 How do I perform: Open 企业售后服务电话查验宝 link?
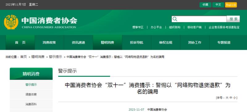tap(224, 27)
